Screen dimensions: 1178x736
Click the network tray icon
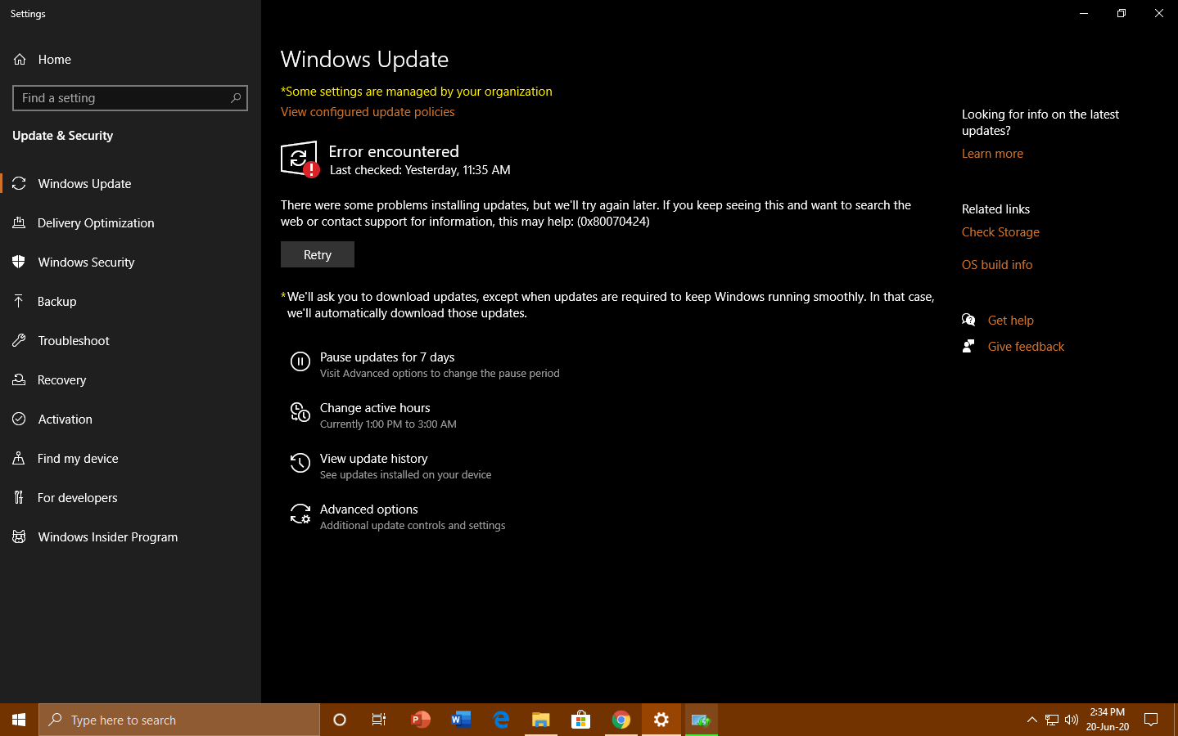point(1052,720)
